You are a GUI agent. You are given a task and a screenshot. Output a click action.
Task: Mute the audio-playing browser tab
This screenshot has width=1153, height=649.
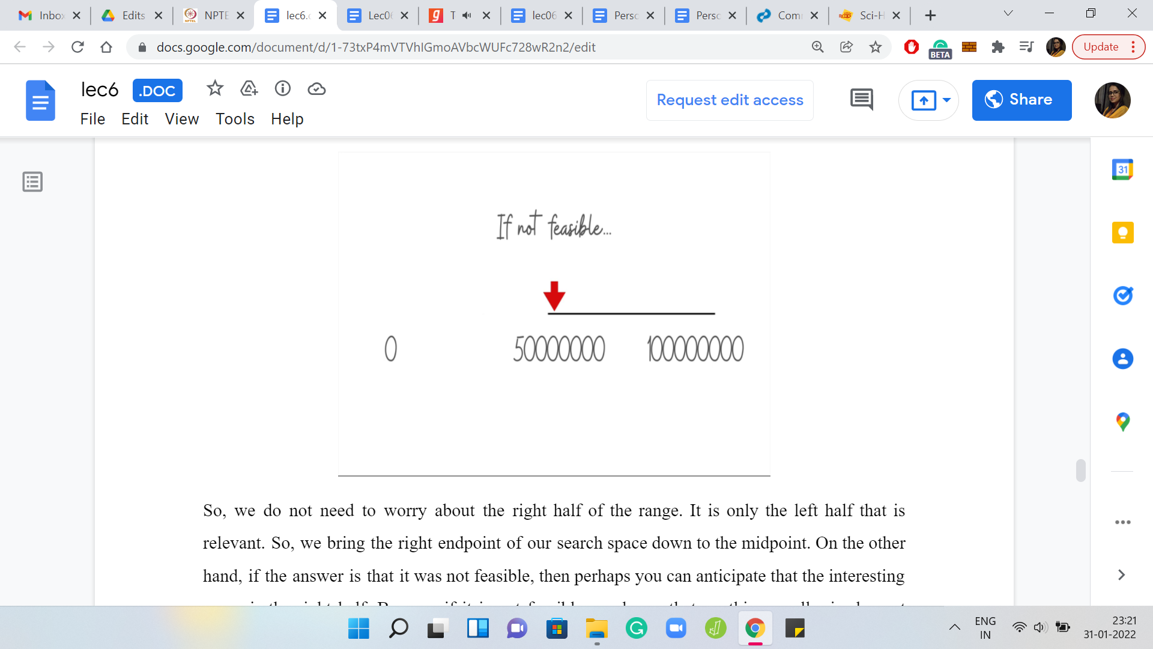(x=467, y=16)
